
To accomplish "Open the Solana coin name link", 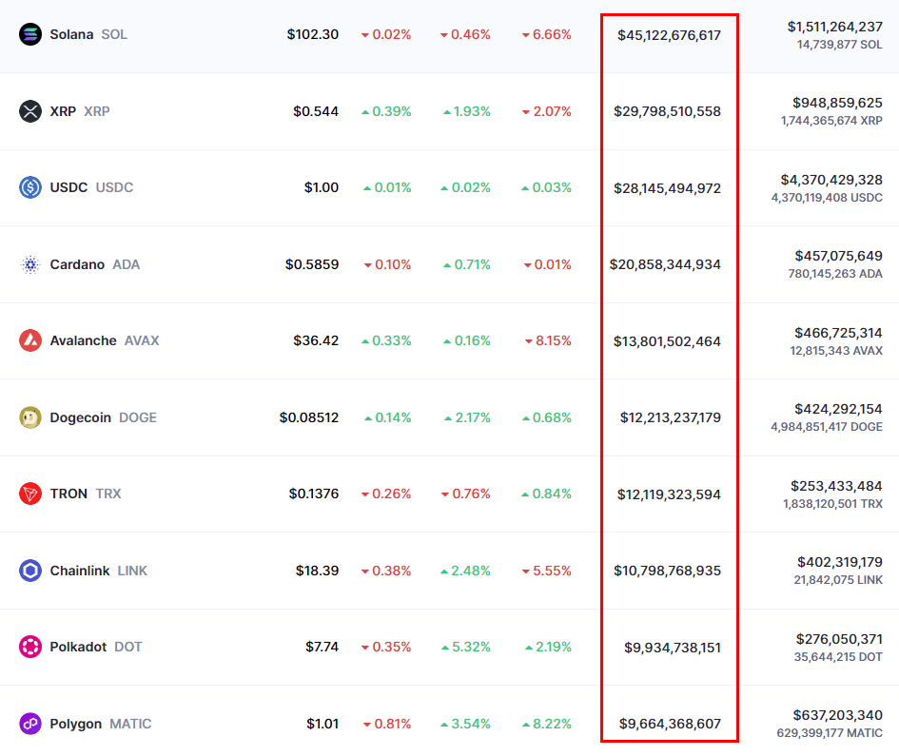I will pyautogui.click(x=74, y=34).
